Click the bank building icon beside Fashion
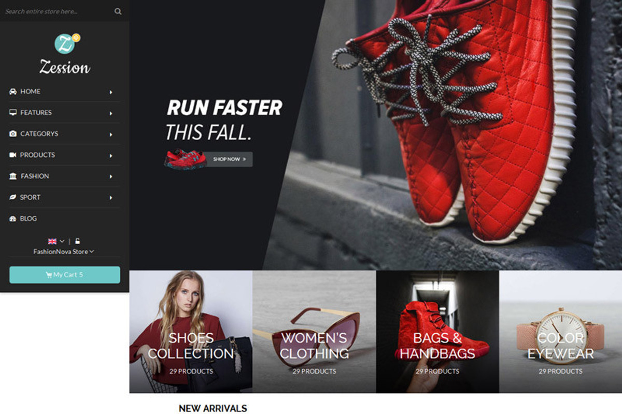The height and width of the screenshot is (414, 622). click(x=13, y=176)
